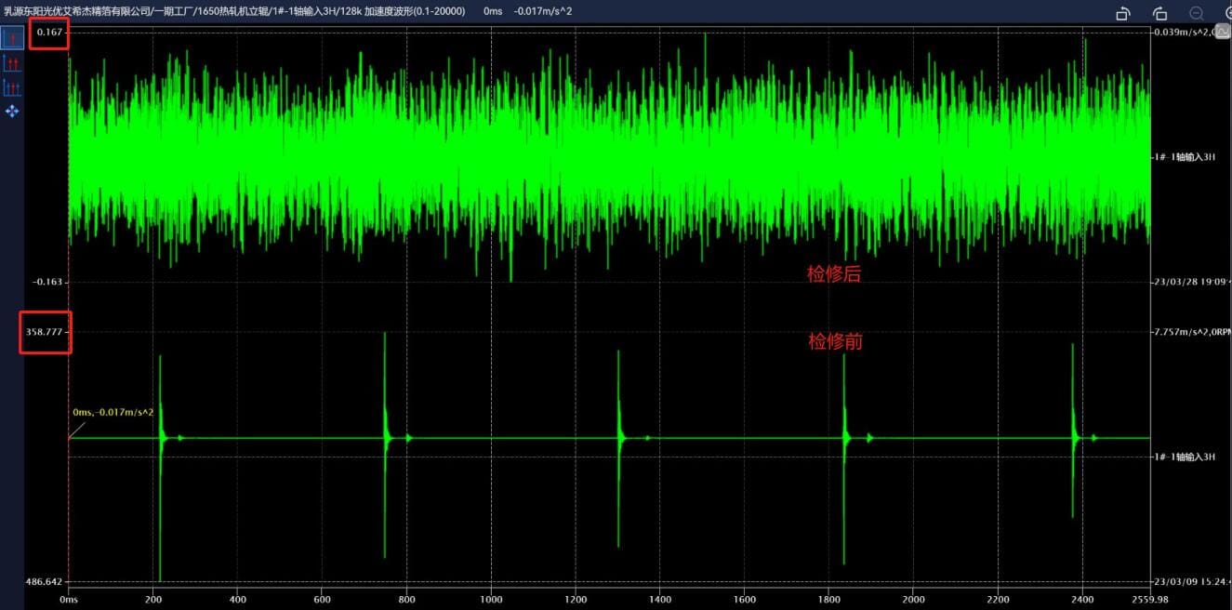Click the 800 tick on time axis
The image size is (1232, 610).
click(x=407, y=600)
